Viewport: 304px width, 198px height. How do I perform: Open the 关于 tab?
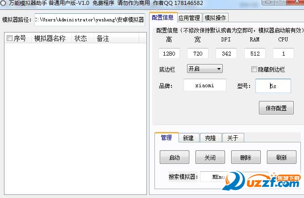click(x=233, y=138)
